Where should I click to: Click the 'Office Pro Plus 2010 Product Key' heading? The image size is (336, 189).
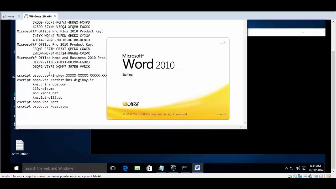pos(60,31)
